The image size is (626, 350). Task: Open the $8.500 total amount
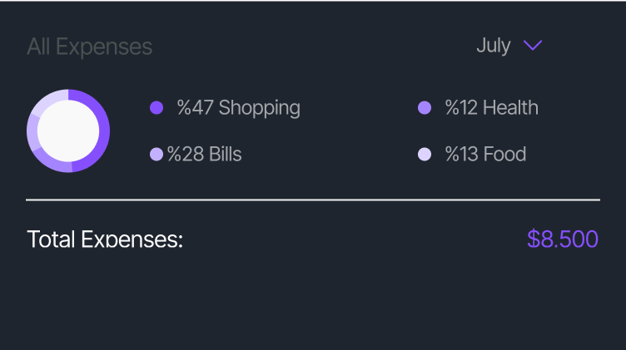point(563,239)
